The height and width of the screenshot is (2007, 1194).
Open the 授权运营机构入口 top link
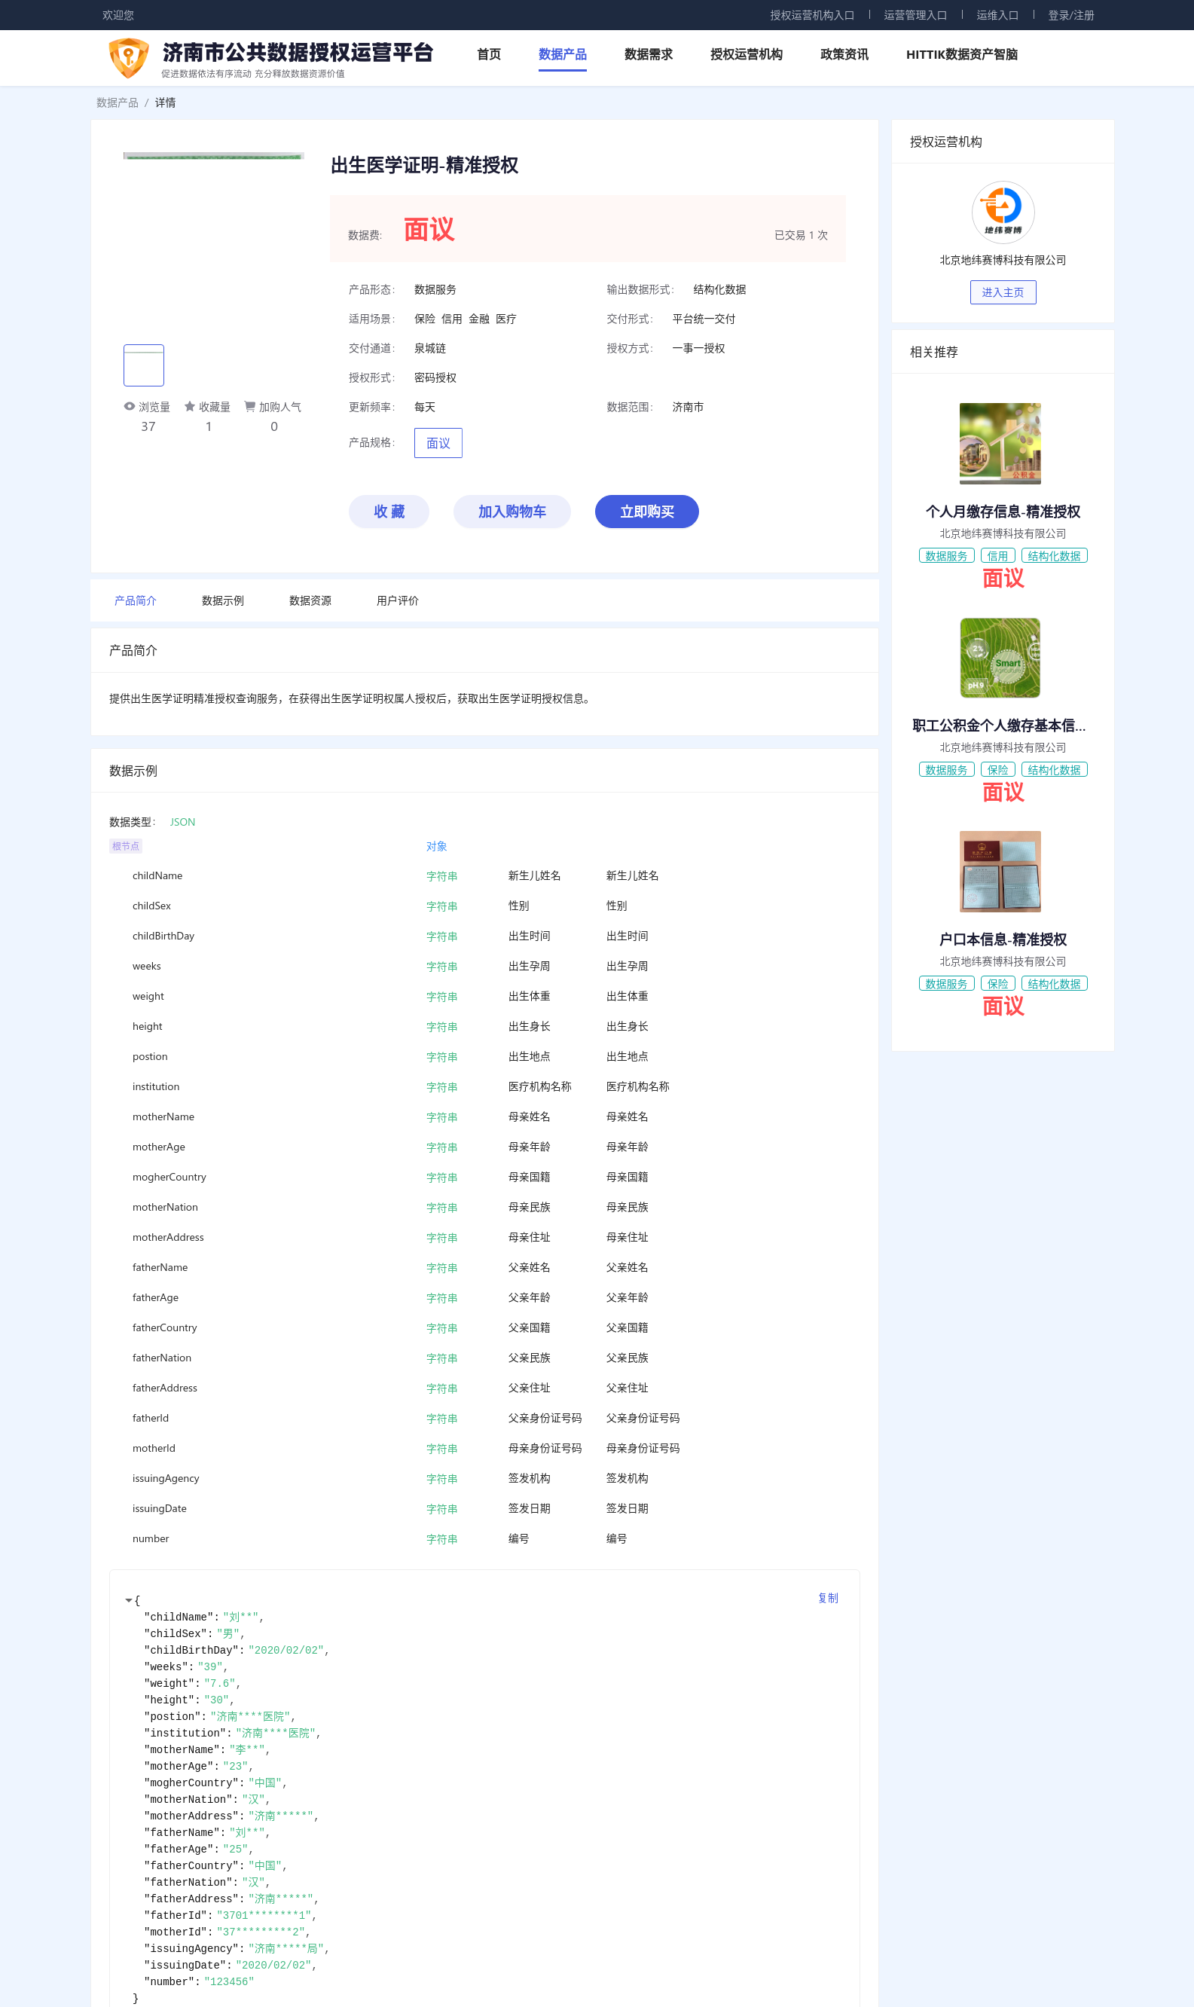click(812, 15)
